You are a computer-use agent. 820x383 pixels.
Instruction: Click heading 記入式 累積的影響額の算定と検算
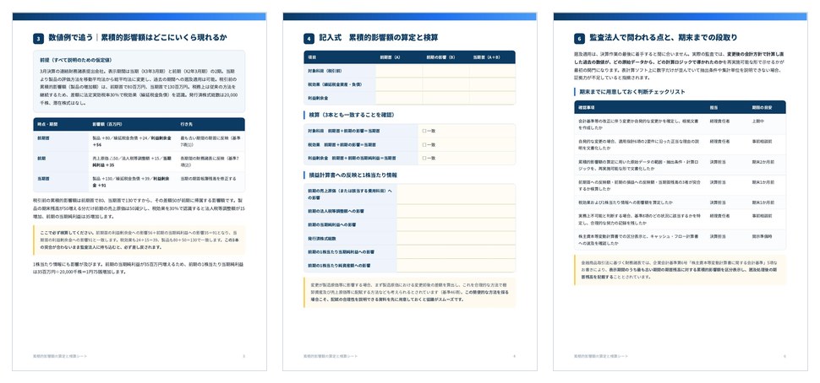pyautogui.click(x=379, y=38)
